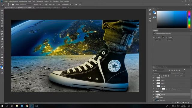Click the delete layer trash icon
This screenshot has width=192, height=108.
(x=188, y=103)
